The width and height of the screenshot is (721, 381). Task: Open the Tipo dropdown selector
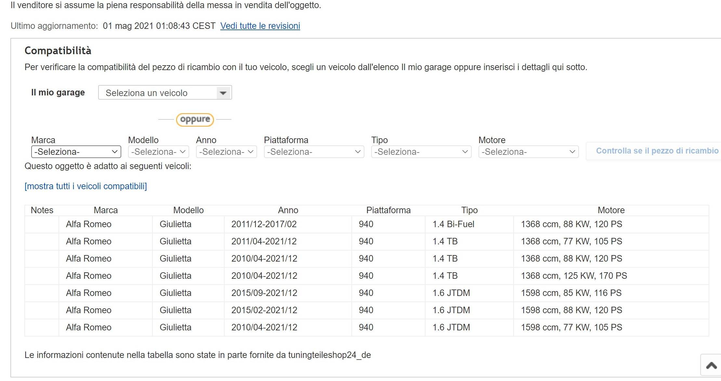coord(421,152)
